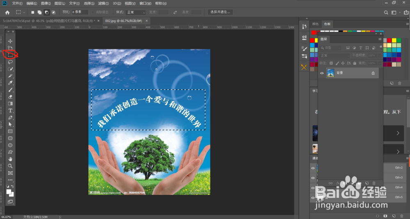Close the 002.jpg document tab

click(x=147, y=21)
